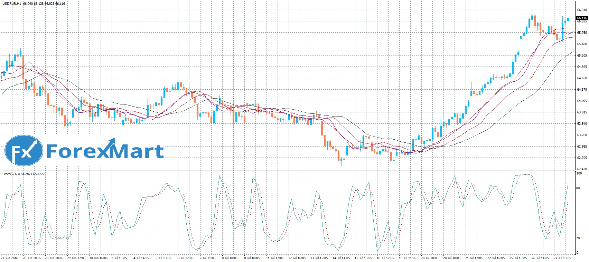This screenshot has width=589, height=262.
Task: Click the ForexMart Fx circle logo icon
Action: (24, 151)
